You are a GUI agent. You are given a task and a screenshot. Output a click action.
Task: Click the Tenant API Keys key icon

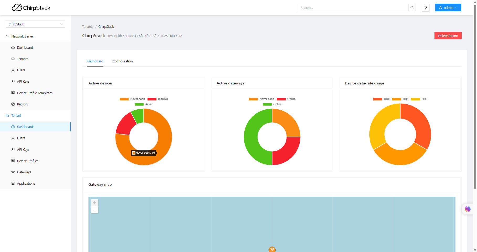tap(13, 149)
